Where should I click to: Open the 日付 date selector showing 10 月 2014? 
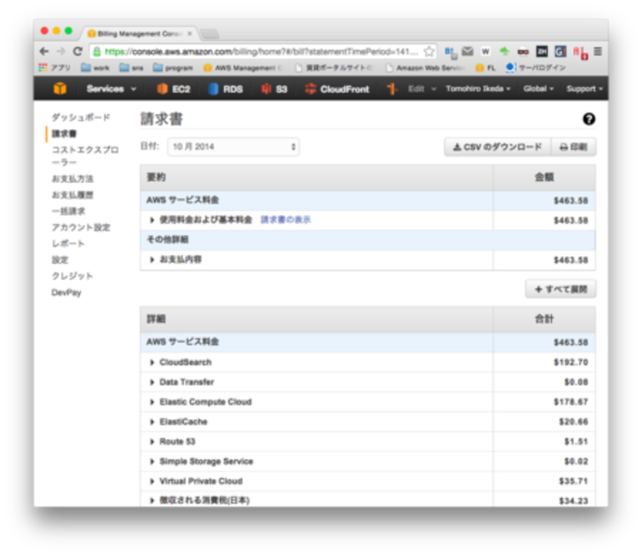click(x=234, y=147)
